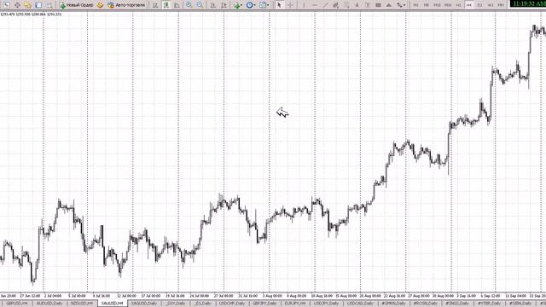Screen dimensions: 546x307
Task: Switch chart to line chart mode
Action: pos(177,5)
